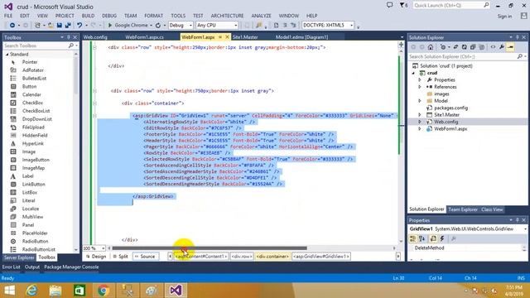Open the Google Chrome browser selector dropdown

pyautogui.click(x=151, y=26)
